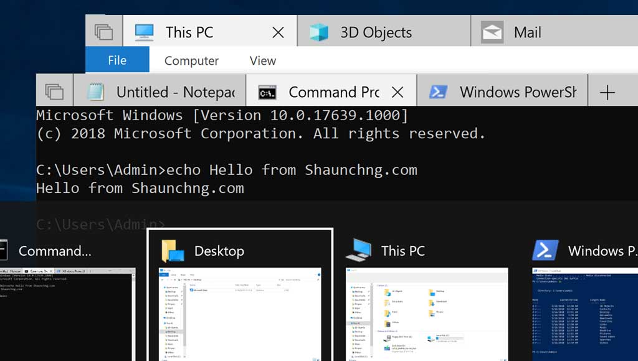Select the Command Prompt tab
This screenshot has width=638, height=361.
coord(331,91)
